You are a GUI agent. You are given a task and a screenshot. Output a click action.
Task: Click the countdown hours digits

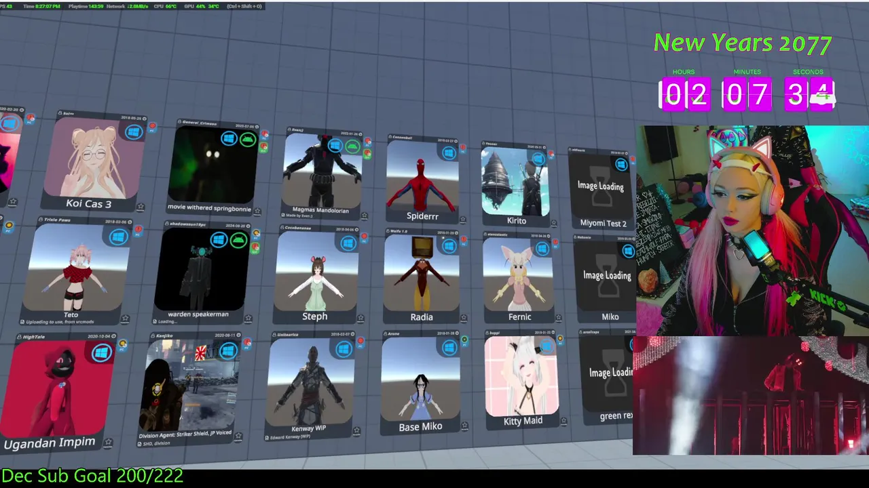tap(684, 95)
